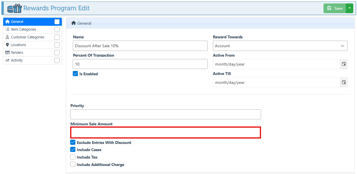
Task: Enable the Include Tax checkbox
Action: click(73, 157)
